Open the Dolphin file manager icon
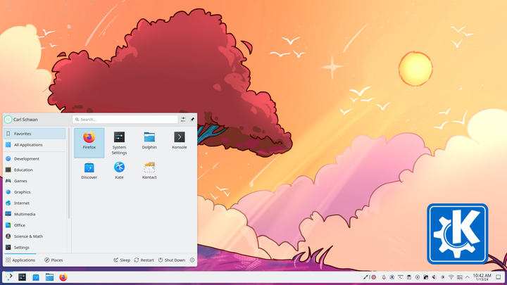Screen dimensions: 507x285 pos(149,140)
